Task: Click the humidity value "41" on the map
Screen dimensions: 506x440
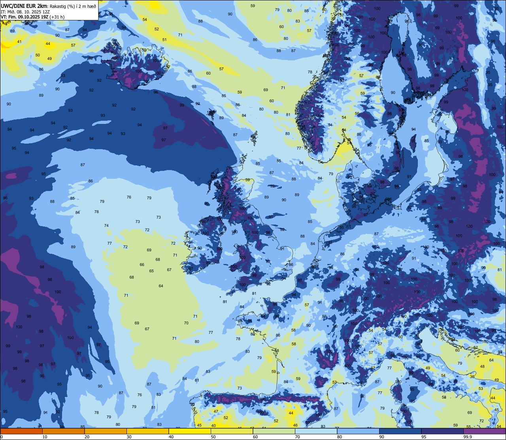Action: coord(19,42)
